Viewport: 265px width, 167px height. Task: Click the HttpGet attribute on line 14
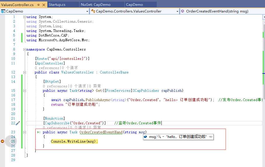click(52, 82)
